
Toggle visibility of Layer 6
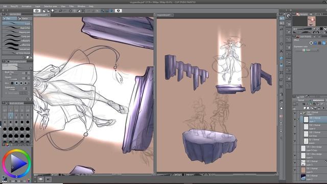[295, 170]
